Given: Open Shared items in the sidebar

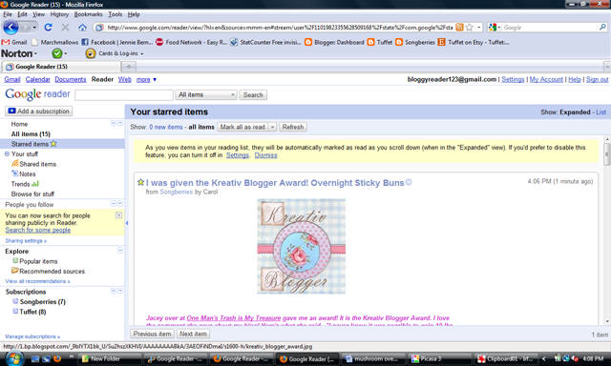Looking at the screenshot, I should [x=34, y=164].
